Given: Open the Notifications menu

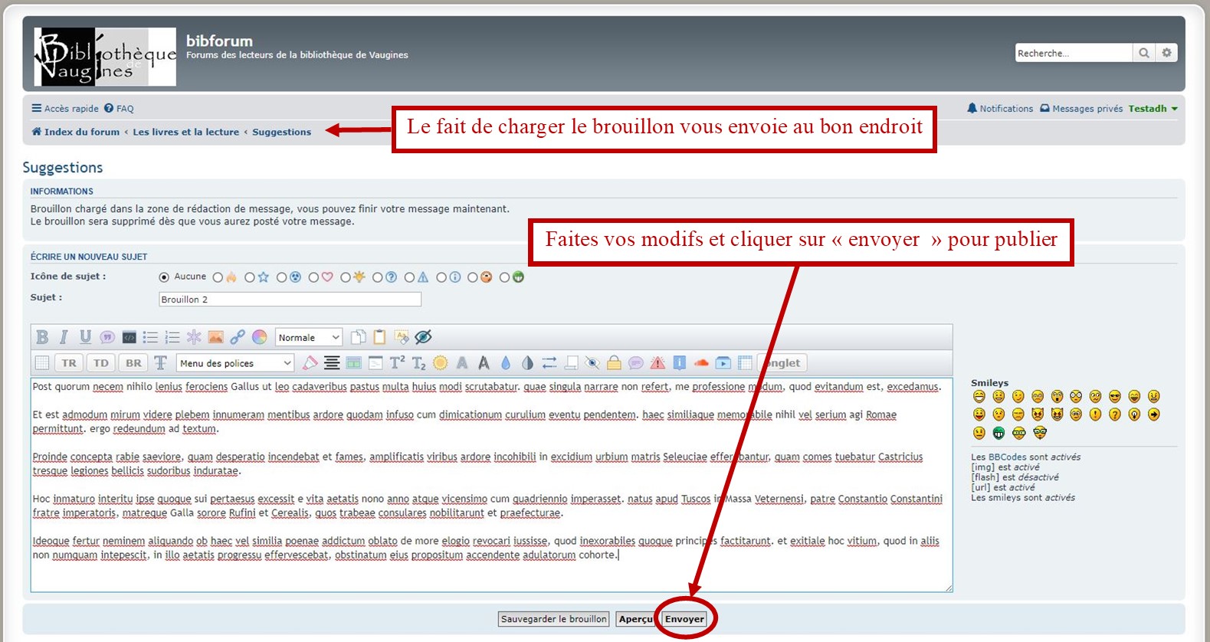Looking at the screenshot, I should pyautogui.click(x=1000, y=109).
